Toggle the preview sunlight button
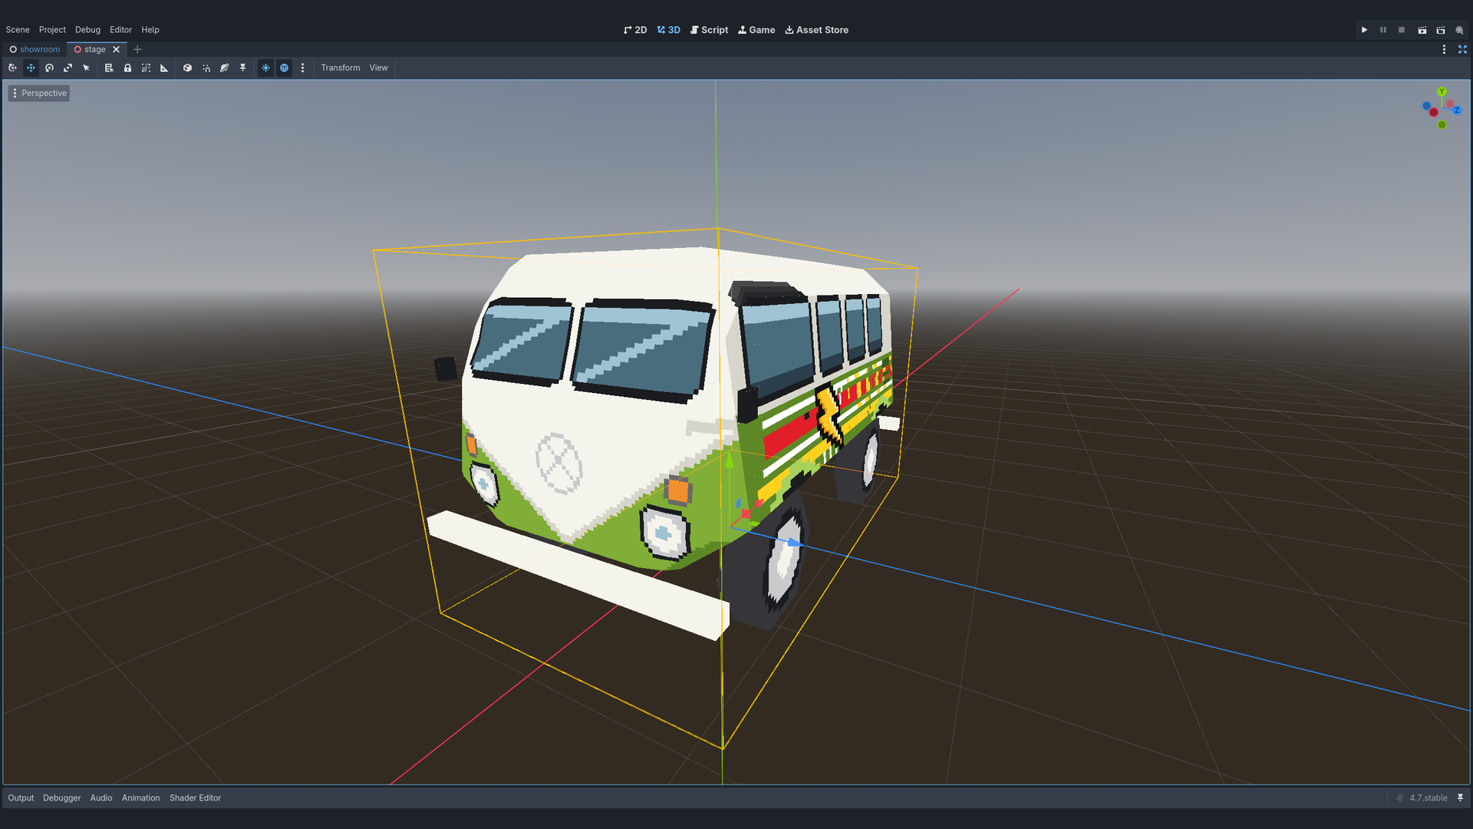Viewport: 1473px width, 829px height. point(265,68)
